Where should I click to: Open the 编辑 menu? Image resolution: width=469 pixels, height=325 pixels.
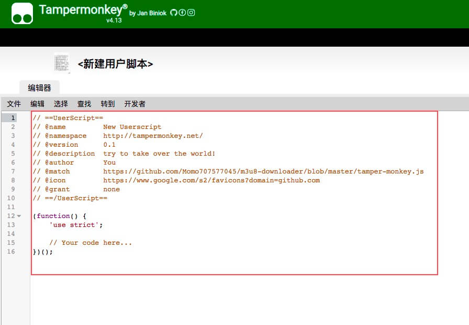[37, 104]
